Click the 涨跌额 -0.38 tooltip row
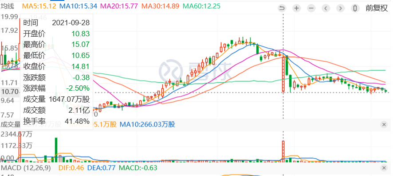 click(56, 77)
